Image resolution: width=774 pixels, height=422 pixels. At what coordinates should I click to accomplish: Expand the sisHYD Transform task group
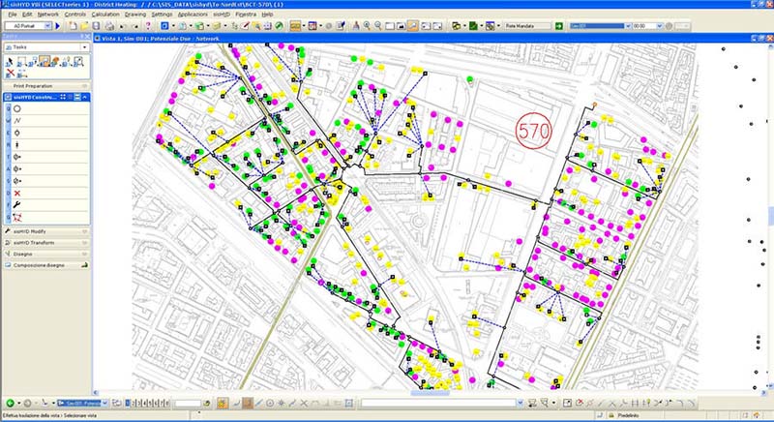pos(46,243)
